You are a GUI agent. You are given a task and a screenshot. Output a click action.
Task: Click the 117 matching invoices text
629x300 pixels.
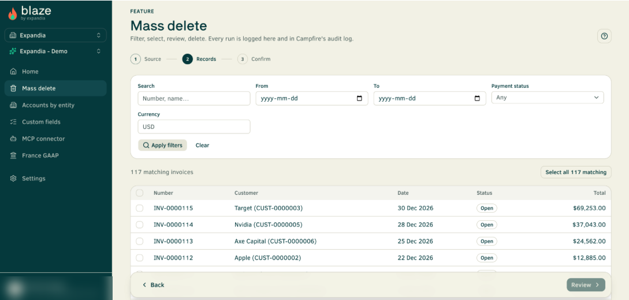tap(162, 172)
